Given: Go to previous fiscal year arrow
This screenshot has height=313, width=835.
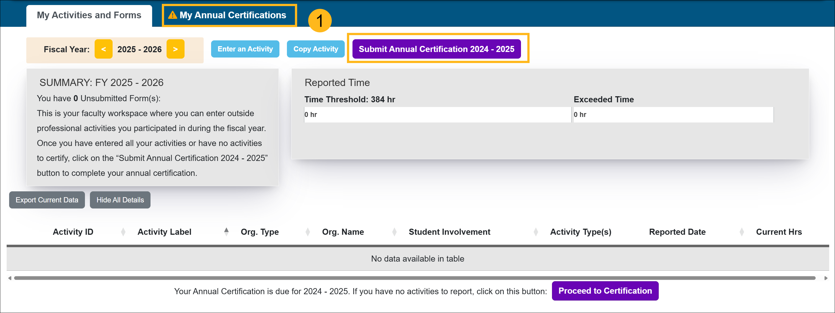Looking at the screenshot, I should coord(103,49).
